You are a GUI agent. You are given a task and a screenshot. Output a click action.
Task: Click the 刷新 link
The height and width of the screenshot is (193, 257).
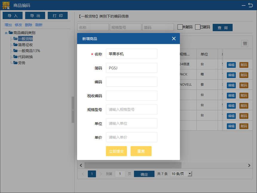coord(39,25)
